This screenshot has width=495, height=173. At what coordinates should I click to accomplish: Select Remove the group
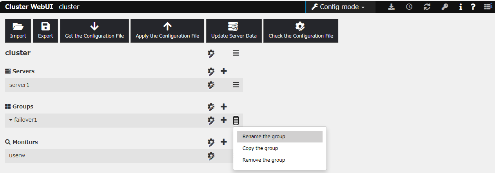264,160
